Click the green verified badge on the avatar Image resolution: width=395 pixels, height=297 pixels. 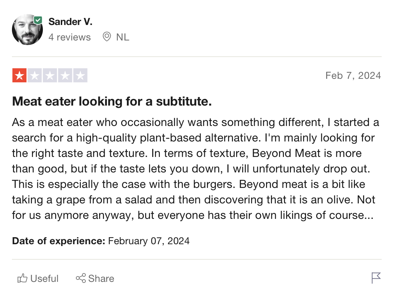pos(38,20)
